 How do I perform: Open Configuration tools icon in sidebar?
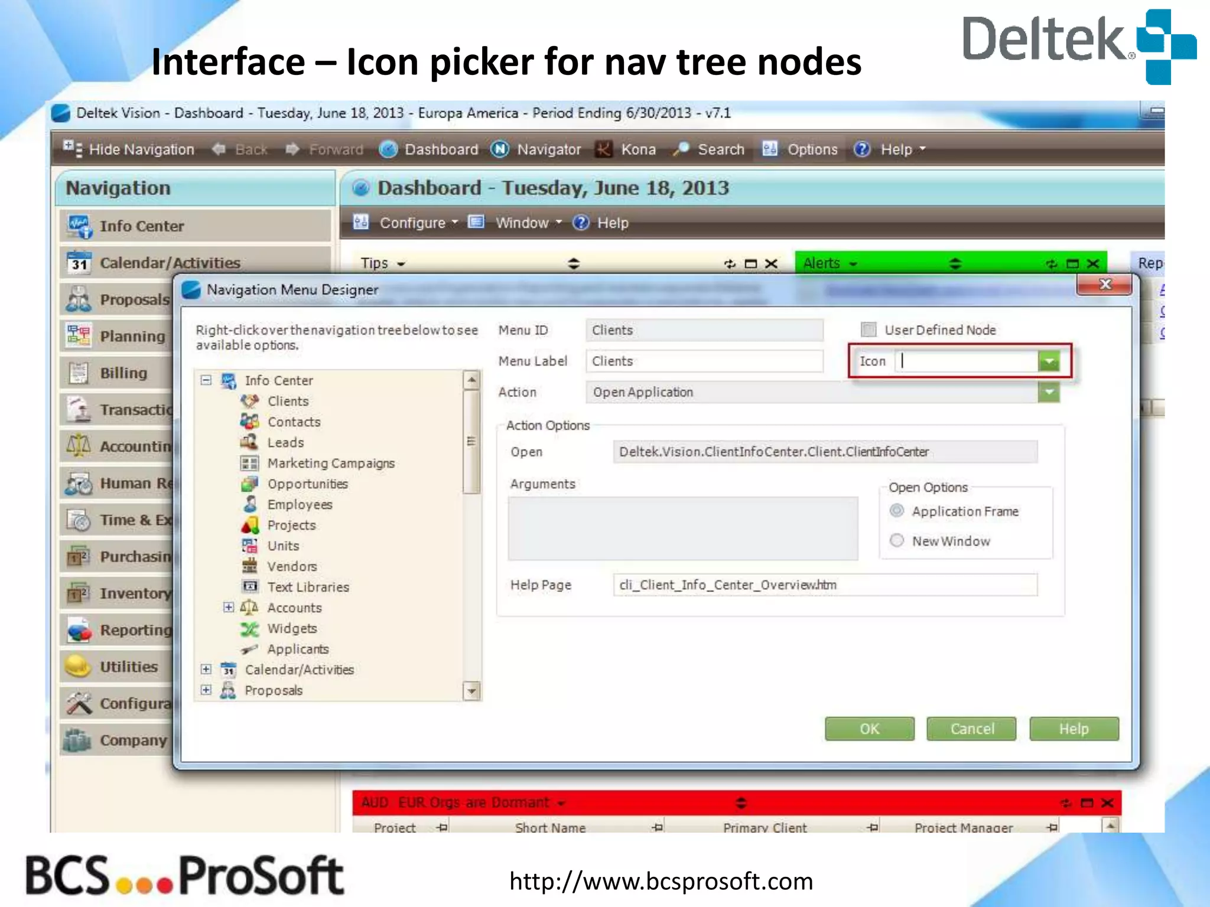click(x=79, y=703)
